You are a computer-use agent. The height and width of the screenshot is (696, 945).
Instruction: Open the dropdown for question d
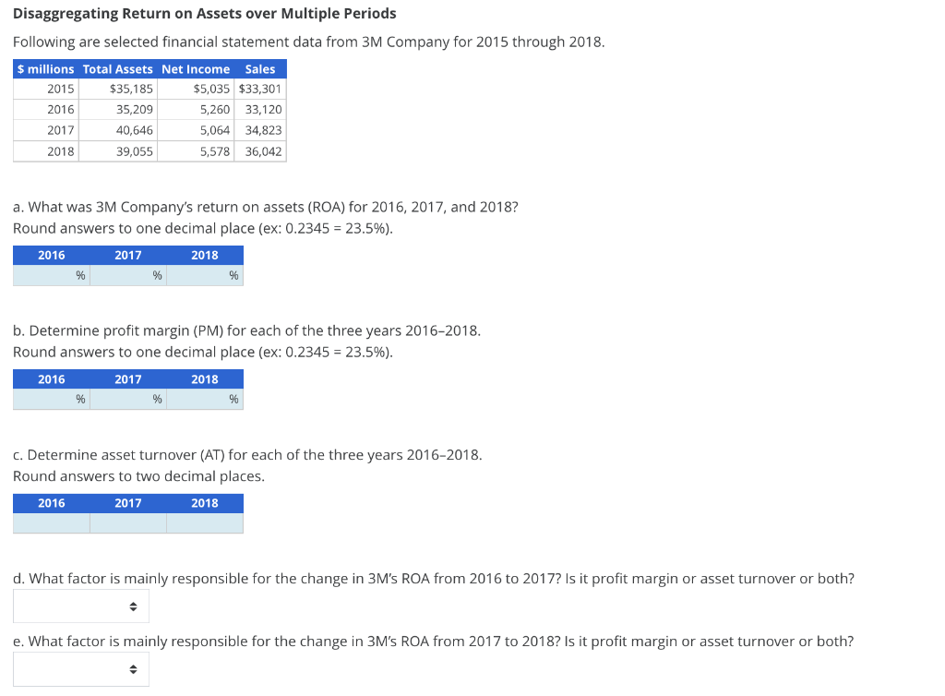click(x=80, y=606)
